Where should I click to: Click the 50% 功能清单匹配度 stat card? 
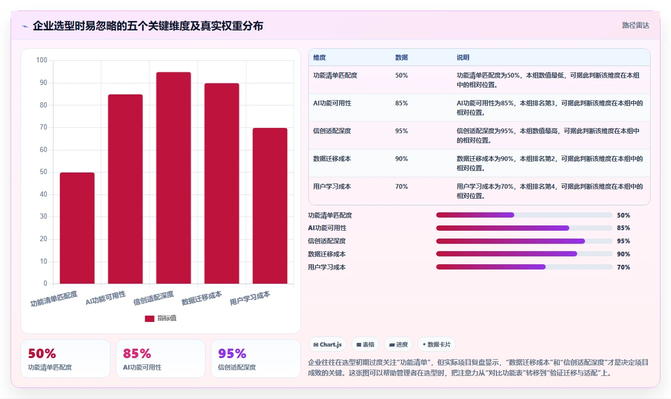pyautogui.click(x=66, y=359)
